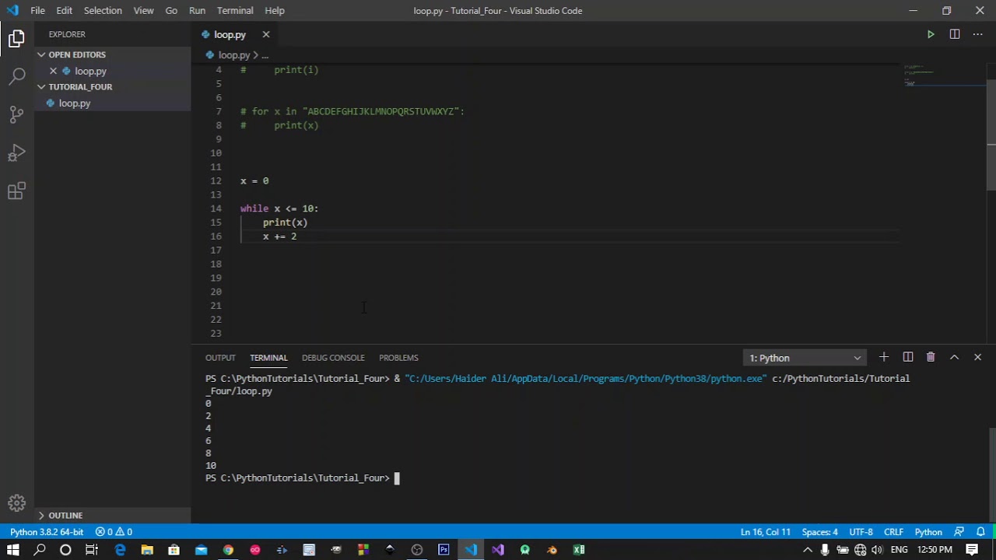Viewport: 996px width, 560px height.
Task: Select loop.py in the Open Editors list
Action: click(113, 71)
